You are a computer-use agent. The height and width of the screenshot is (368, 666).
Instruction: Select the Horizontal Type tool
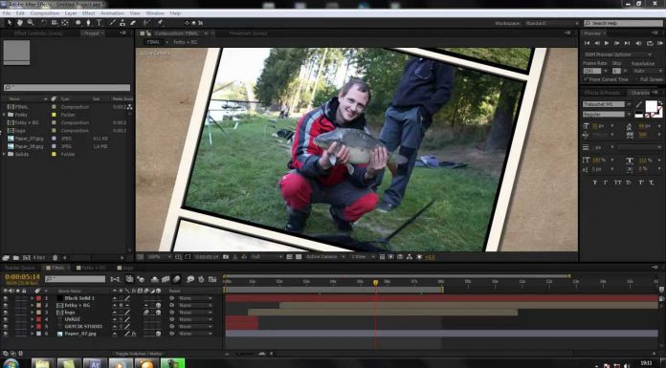coord(99,23)
